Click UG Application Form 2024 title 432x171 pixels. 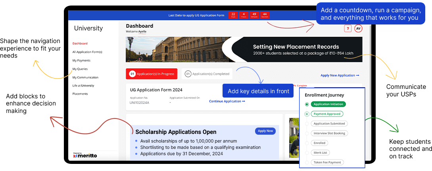coord(156,90)
